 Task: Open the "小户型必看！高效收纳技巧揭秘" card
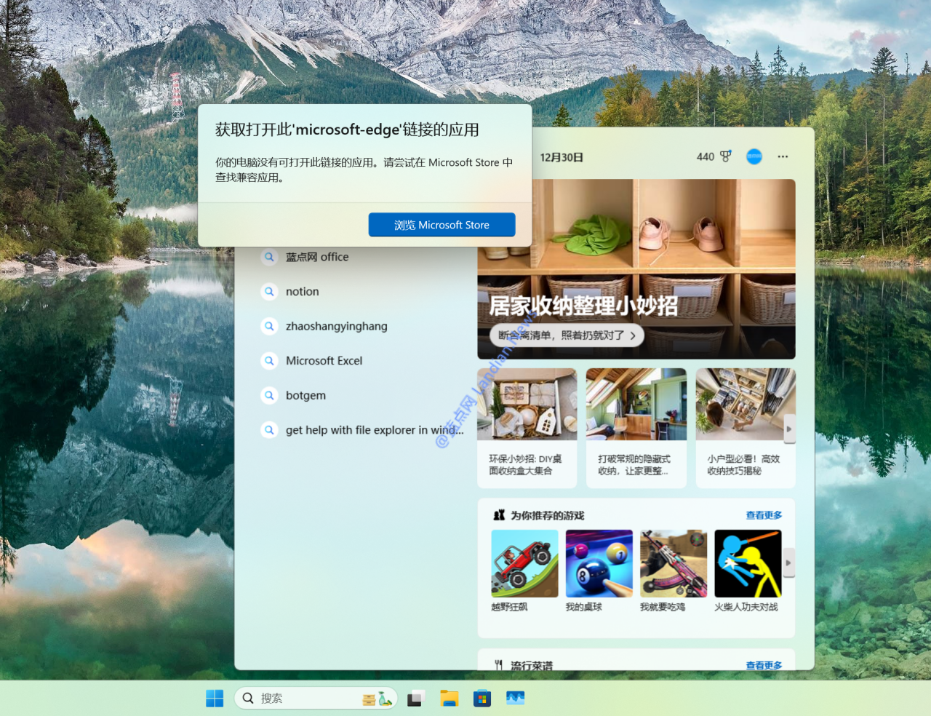coord(746,428)
